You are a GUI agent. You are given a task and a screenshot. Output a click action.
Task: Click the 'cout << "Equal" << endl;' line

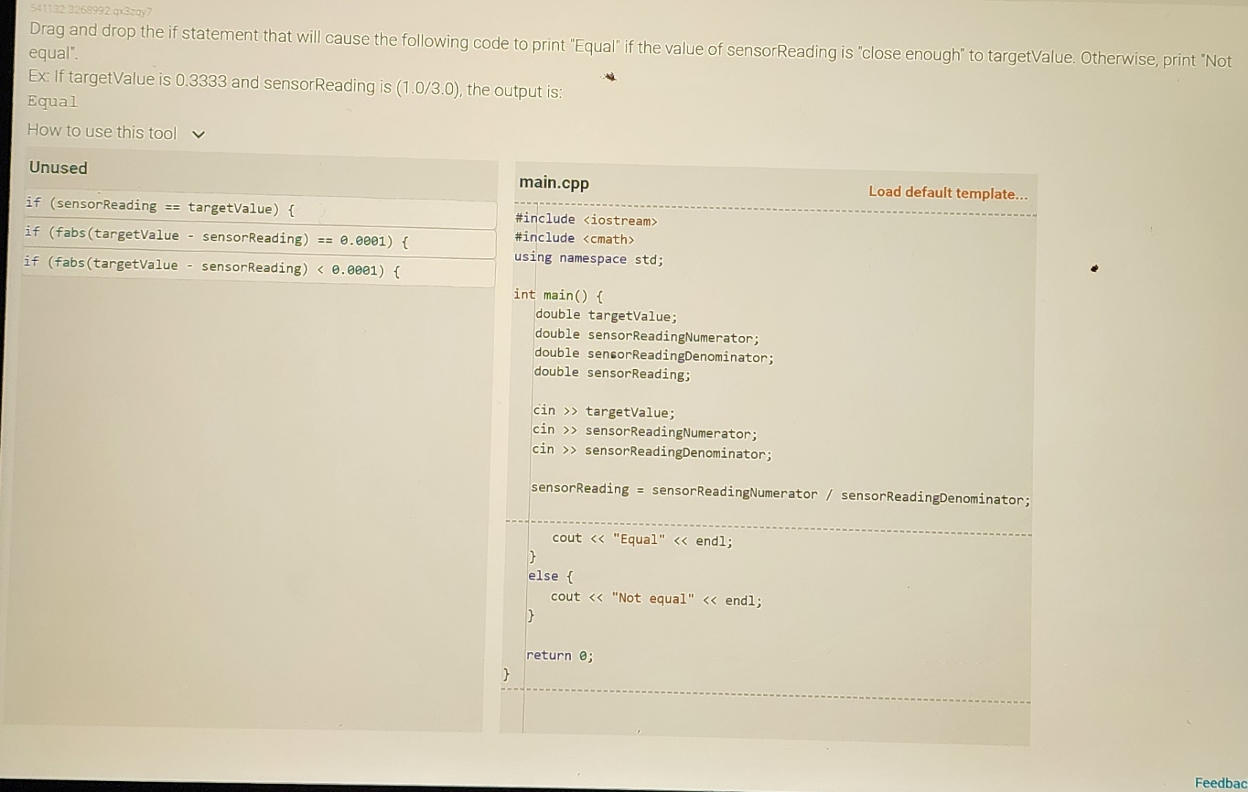click(x=641, y=540)
